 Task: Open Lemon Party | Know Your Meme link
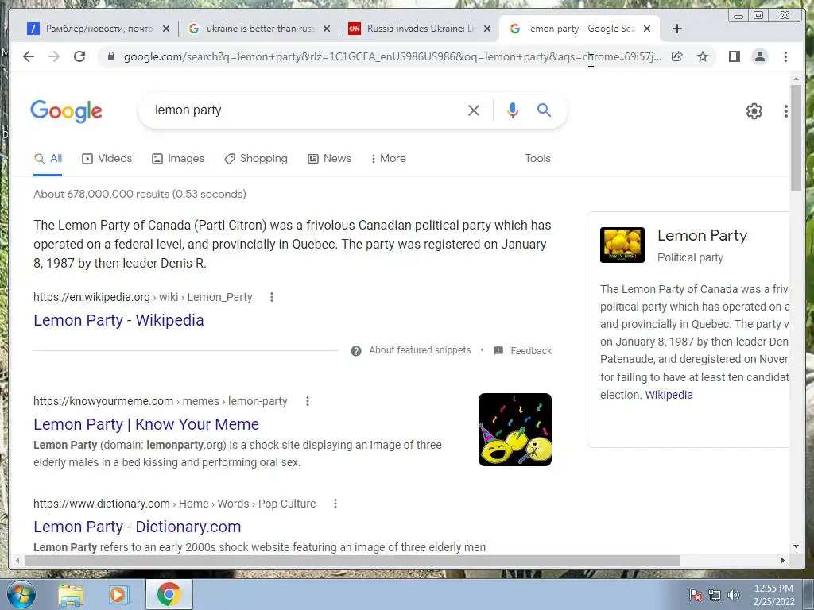tap(146, 424)
